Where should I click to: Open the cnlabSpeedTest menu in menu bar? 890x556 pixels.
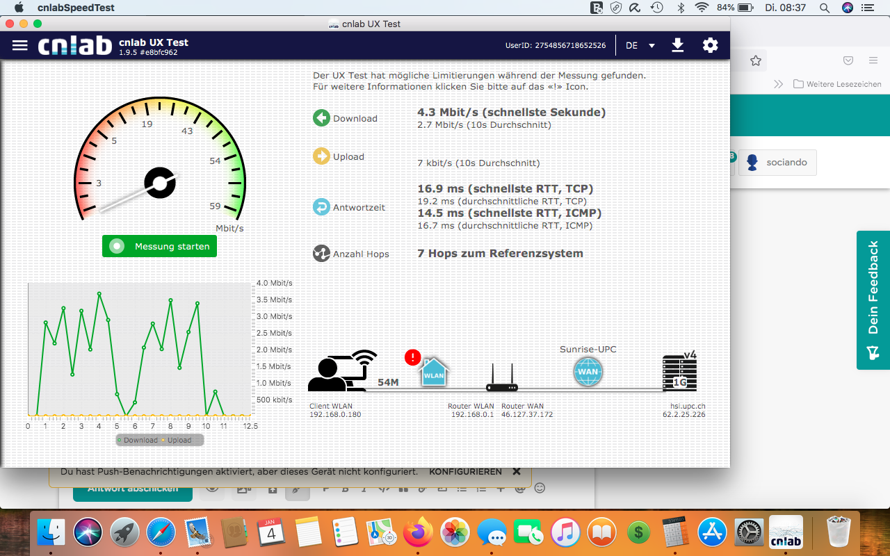76,8
